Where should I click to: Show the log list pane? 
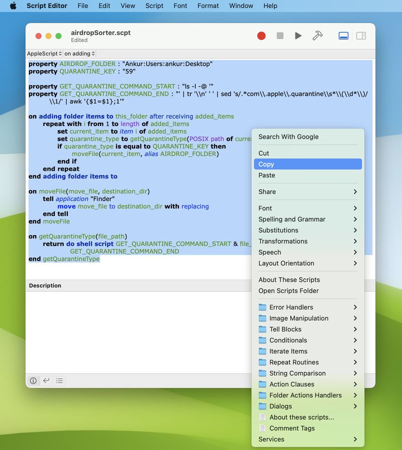click(x=59, y=381)
